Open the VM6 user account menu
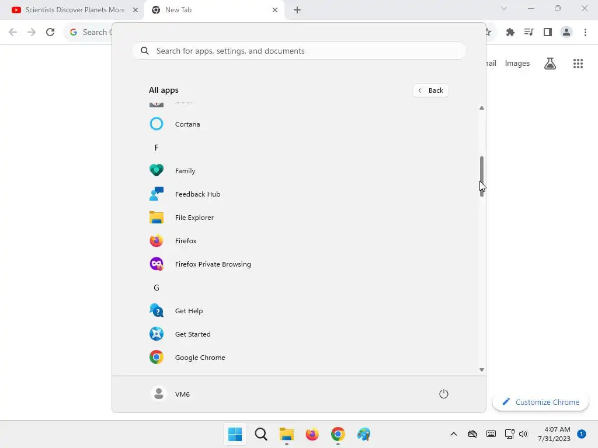This screenshot has height=448, width=598. tap(171, 394)
